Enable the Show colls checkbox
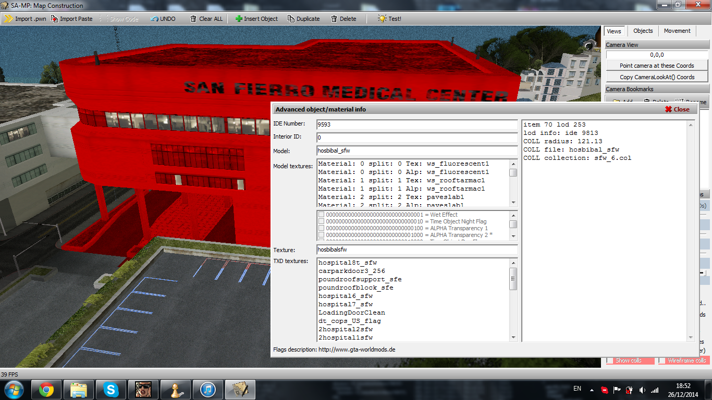Image resolution: width=712 pixels, height=400 pixels. (x=610, y=360)
